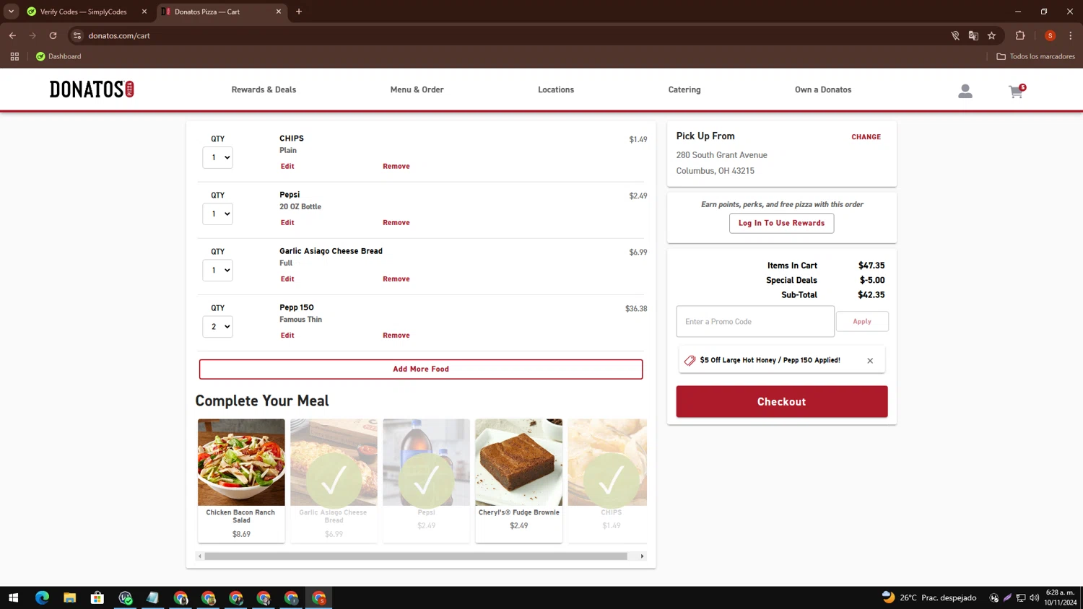Open the shopping cart icon
The width and height of the screenshot is (1083, 609).
click(1017, 91)
